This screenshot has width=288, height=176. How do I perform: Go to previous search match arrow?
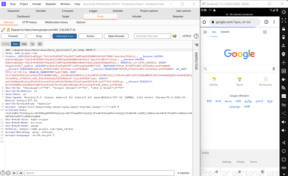pyautogui.click(x=15, y=173)
